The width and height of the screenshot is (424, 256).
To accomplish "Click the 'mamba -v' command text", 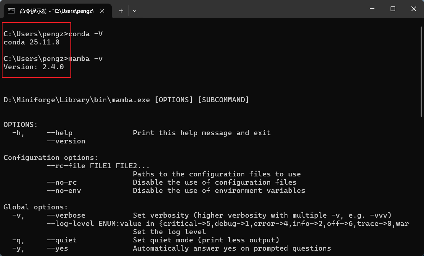I will click(x=86, y=58).
